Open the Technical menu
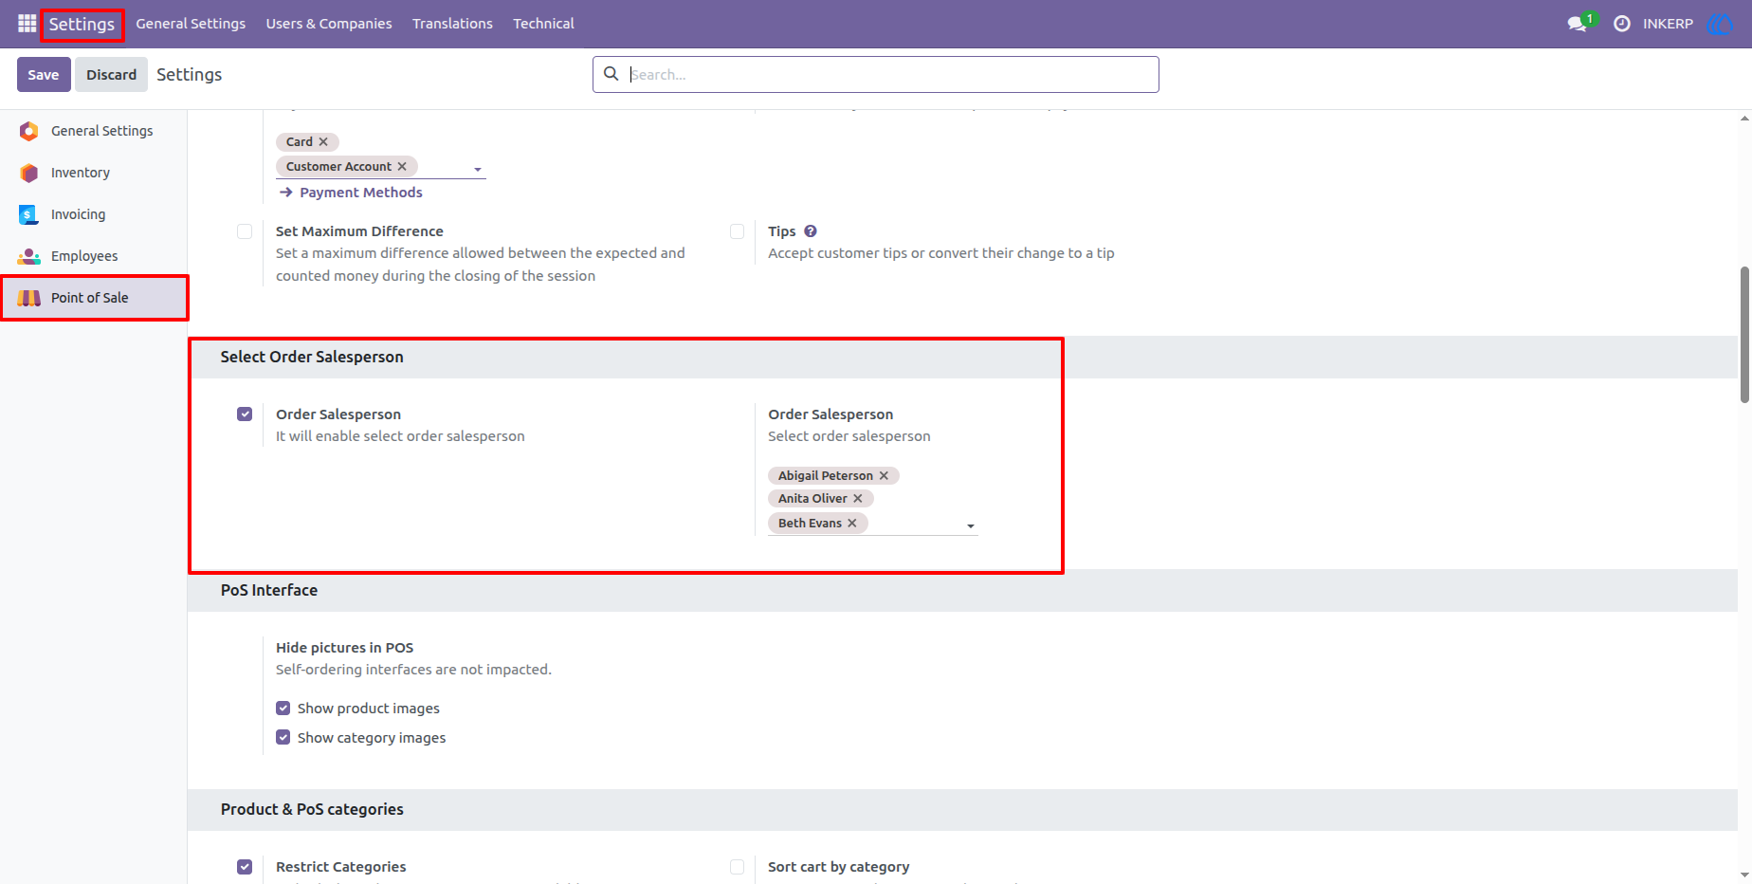Image resolution: width=1752 pixels, height=884 pixels. (543, 24)
